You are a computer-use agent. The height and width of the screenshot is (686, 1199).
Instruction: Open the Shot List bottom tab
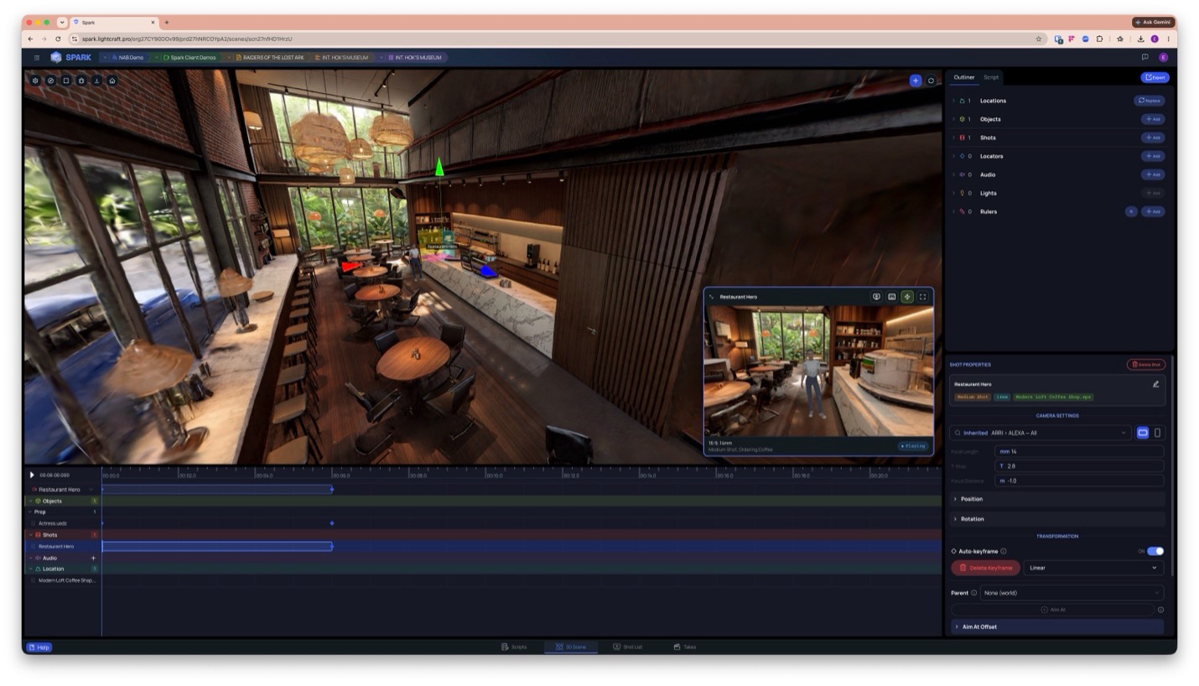628,647
